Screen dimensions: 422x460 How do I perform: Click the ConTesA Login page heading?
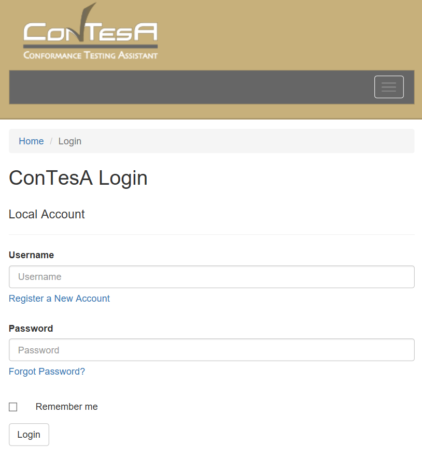[78, 178]
